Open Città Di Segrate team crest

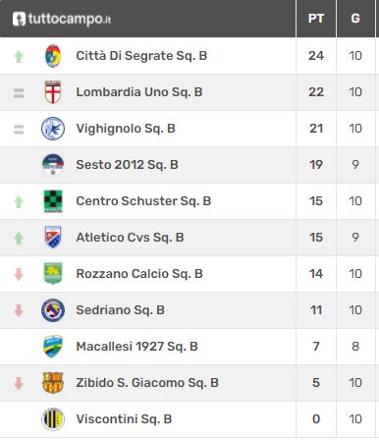53,56
